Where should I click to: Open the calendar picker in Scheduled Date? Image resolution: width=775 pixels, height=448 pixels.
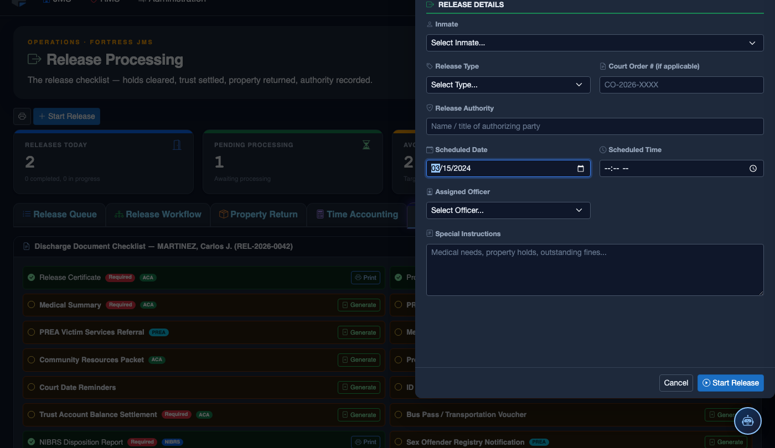(x=581, y=169)
